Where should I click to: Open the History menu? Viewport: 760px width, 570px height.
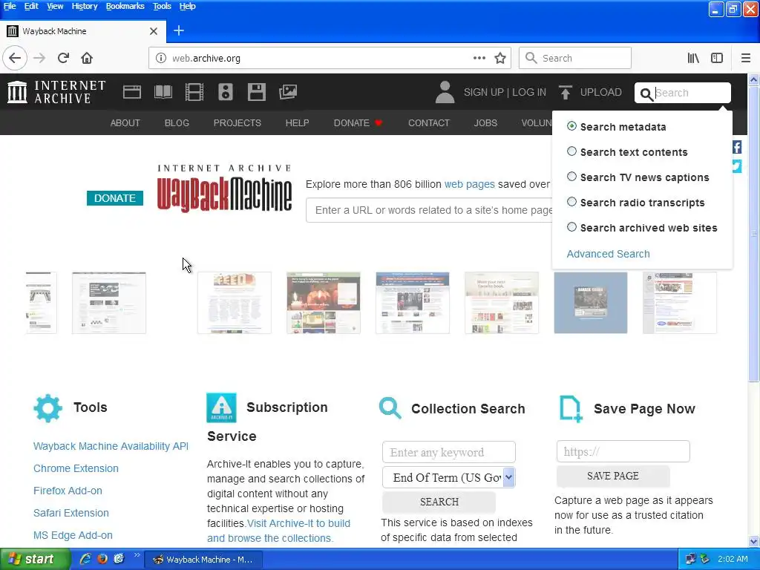[x=85, y=6]
